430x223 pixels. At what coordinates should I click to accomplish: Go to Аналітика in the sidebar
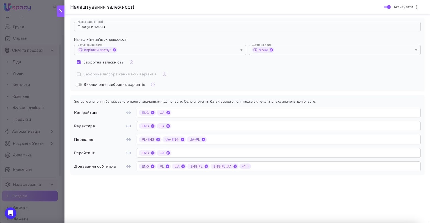point(22,155)
